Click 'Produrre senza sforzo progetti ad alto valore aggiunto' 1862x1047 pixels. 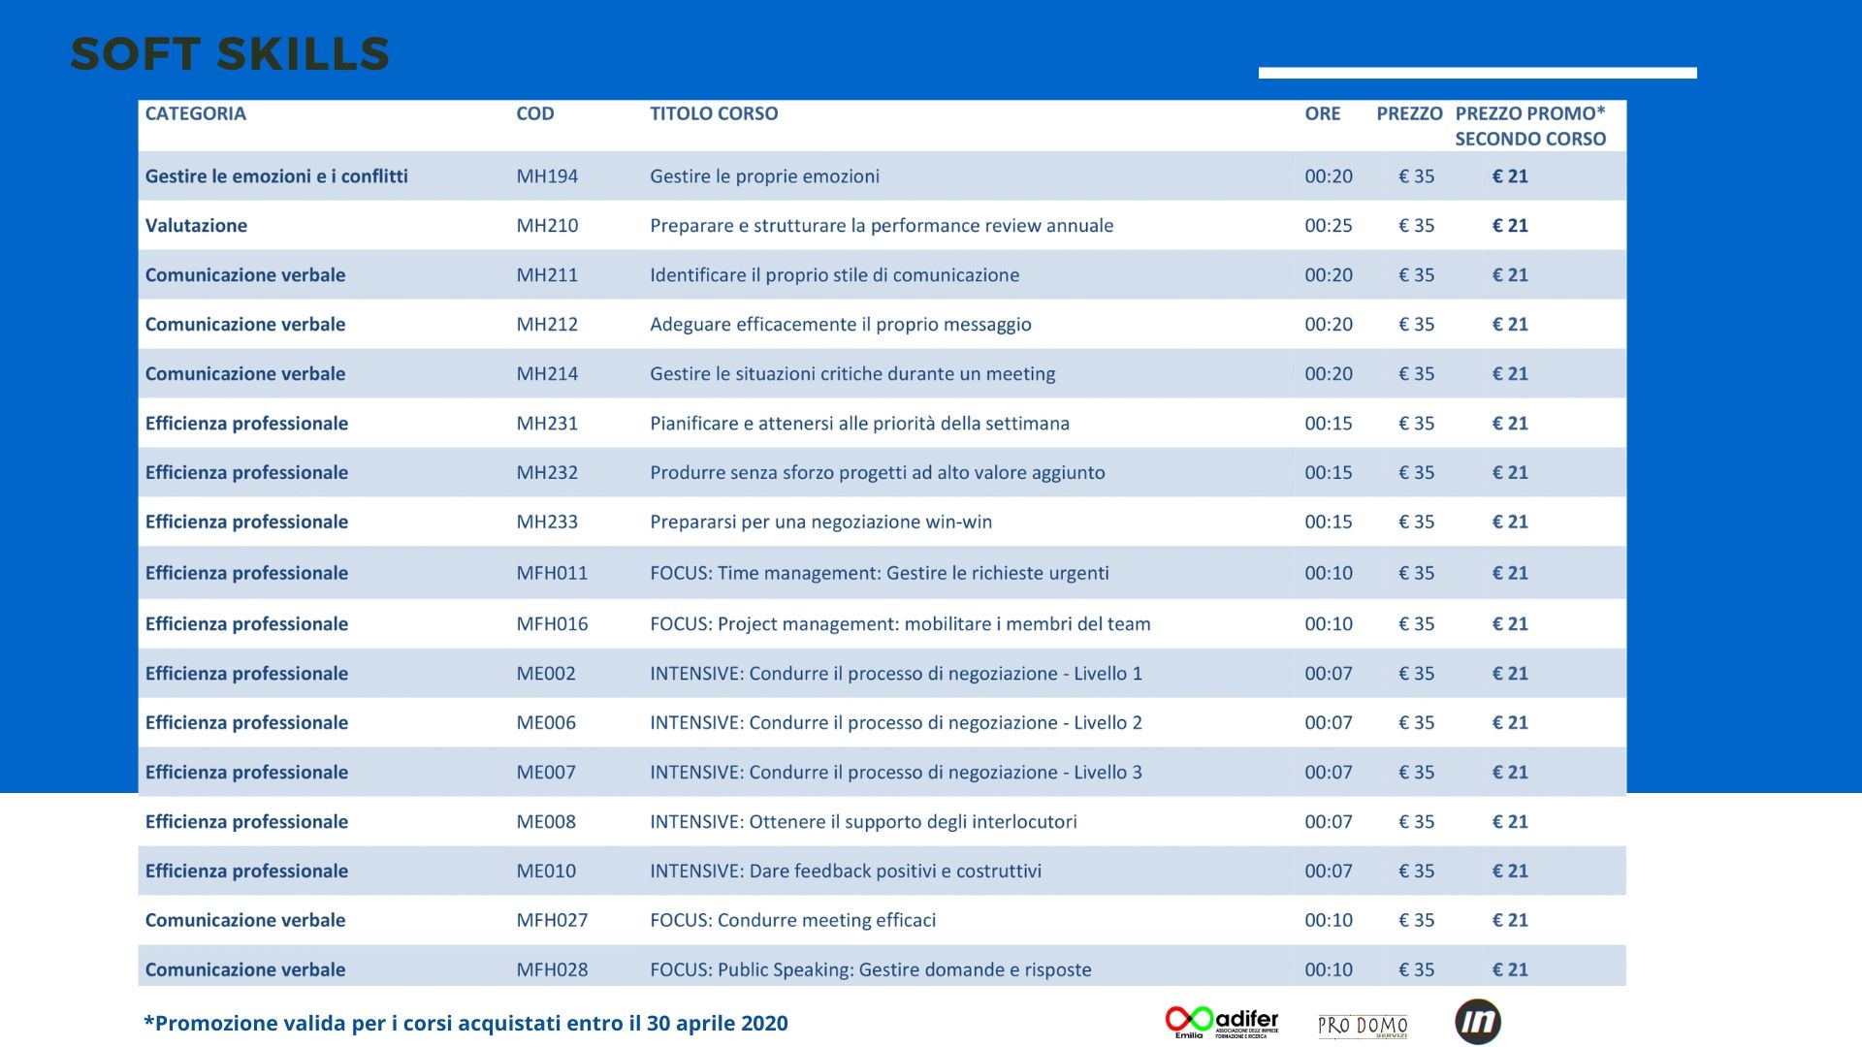tap(878, 473)
